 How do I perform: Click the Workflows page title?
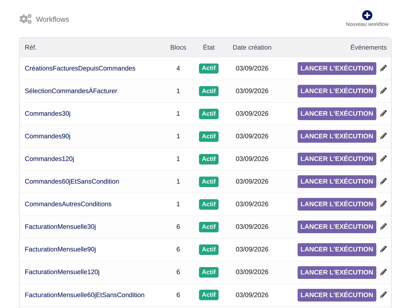click(52, 19)
